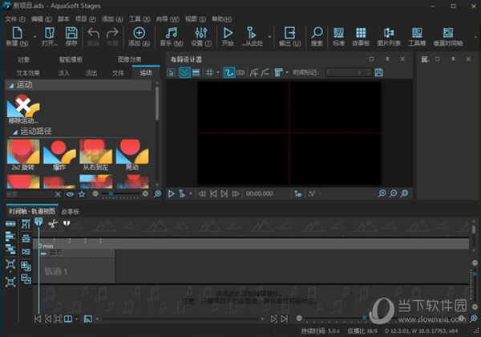This screenshot has height=337, width=481.
Task: Open the 工具 (X) menu
Action: [139, 19]
